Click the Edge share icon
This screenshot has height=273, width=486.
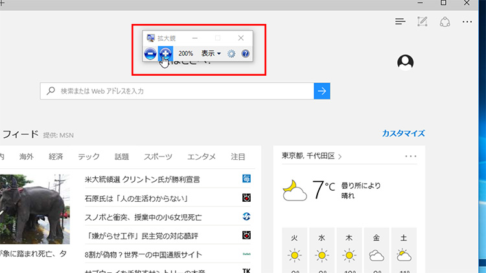[445, 21]
